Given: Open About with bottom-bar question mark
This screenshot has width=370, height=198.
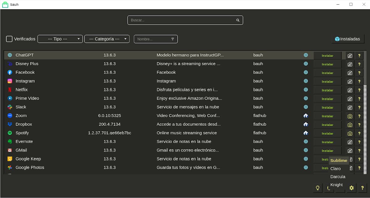Looking at the screenshot, I should pyautogui.click(x=362, y=188).
